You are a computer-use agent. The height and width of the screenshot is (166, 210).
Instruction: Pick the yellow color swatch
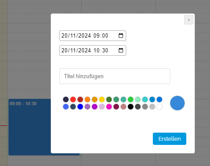point(102,99)
